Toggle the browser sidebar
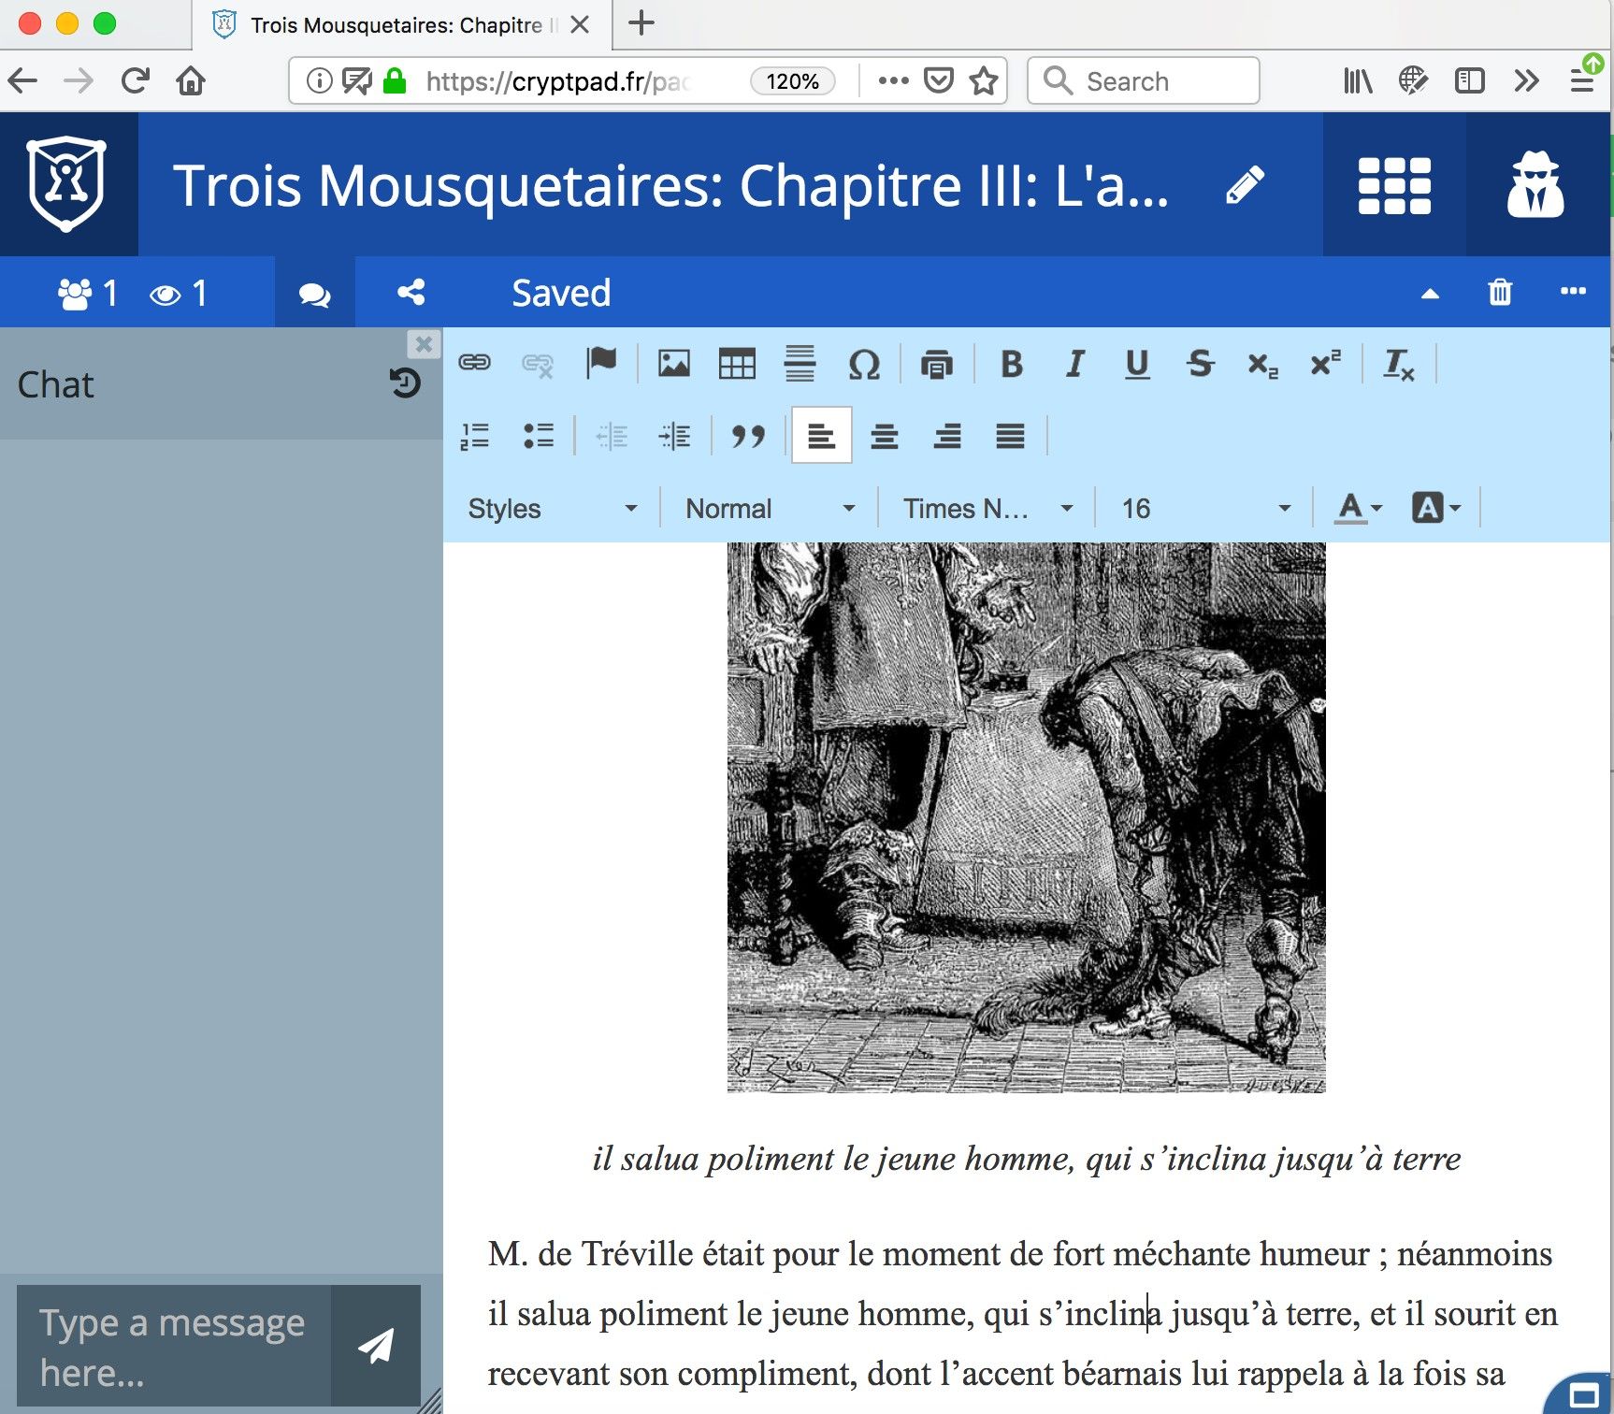This screenshot has height=1414, width=1614. (1470, 80)
